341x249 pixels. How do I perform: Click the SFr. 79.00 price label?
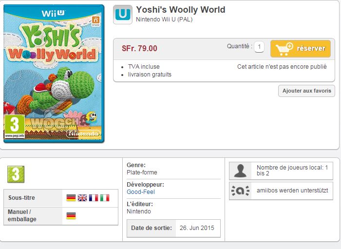point(139,48)
